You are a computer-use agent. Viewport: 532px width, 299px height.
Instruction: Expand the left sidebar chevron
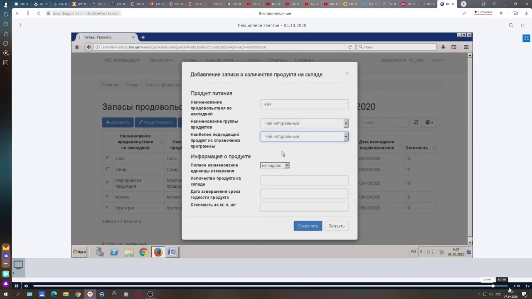click(20, 25)
